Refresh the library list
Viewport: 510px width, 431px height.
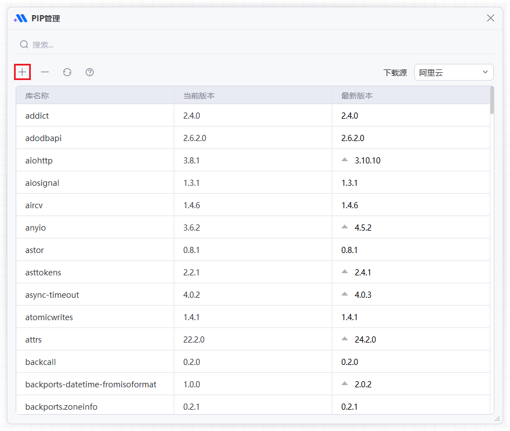point(67,72)
